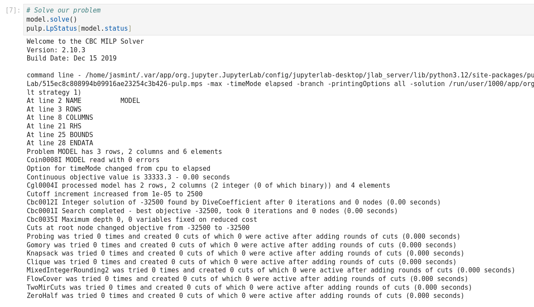Click the cell execution prompt [7]

[13, 10]
